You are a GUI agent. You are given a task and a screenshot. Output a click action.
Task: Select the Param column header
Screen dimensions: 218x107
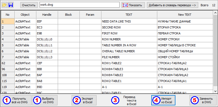pyautogui.click(x=90, y=15)
